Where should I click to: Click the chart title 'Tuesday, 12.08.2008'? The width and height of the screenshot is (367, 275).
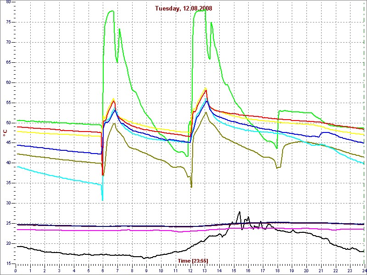point(184,9)
